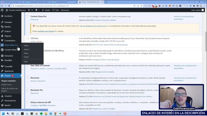207x116 pixels.
Task: Click the Plugins plug icon
Action: point(2,76)
